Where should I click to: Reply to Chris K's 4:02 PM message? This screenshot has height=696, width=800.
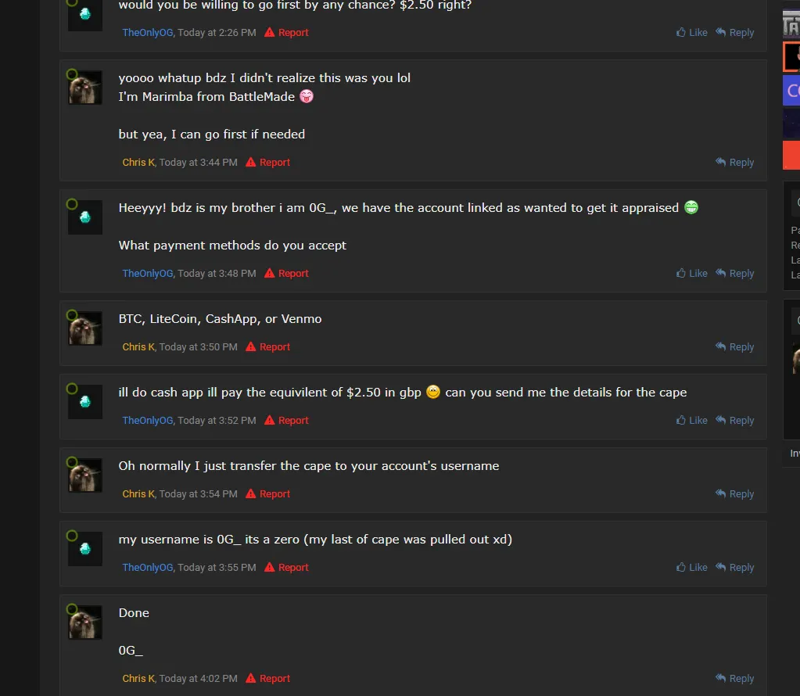[735, 679]
